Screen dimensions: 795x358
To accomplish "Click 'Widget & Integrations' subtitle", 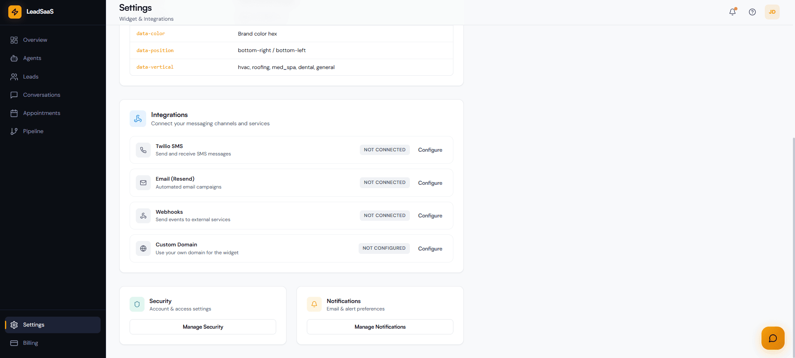I will (147, 19).
